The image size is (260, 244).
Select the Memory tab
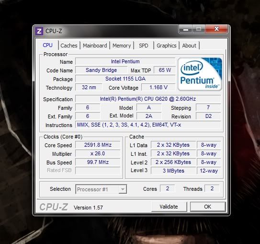(122, 46)
